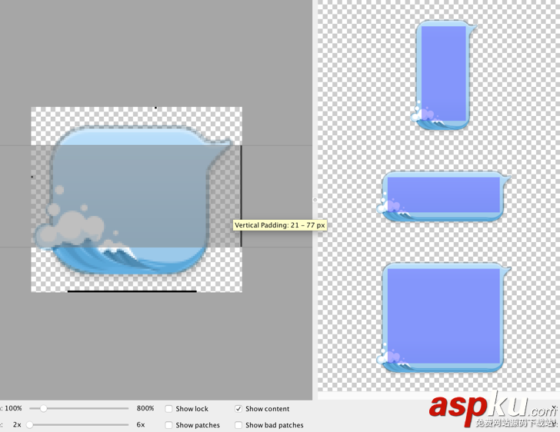Enable the Show lock checkbox
Screen dimensions: 560x432
pyautogui.click(x=168, y=409)
